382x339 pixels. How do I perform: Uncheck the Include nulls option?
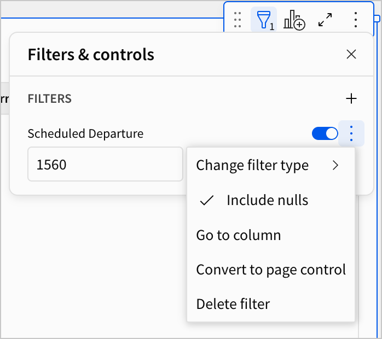pyautogui.click(x=267, y=200)
